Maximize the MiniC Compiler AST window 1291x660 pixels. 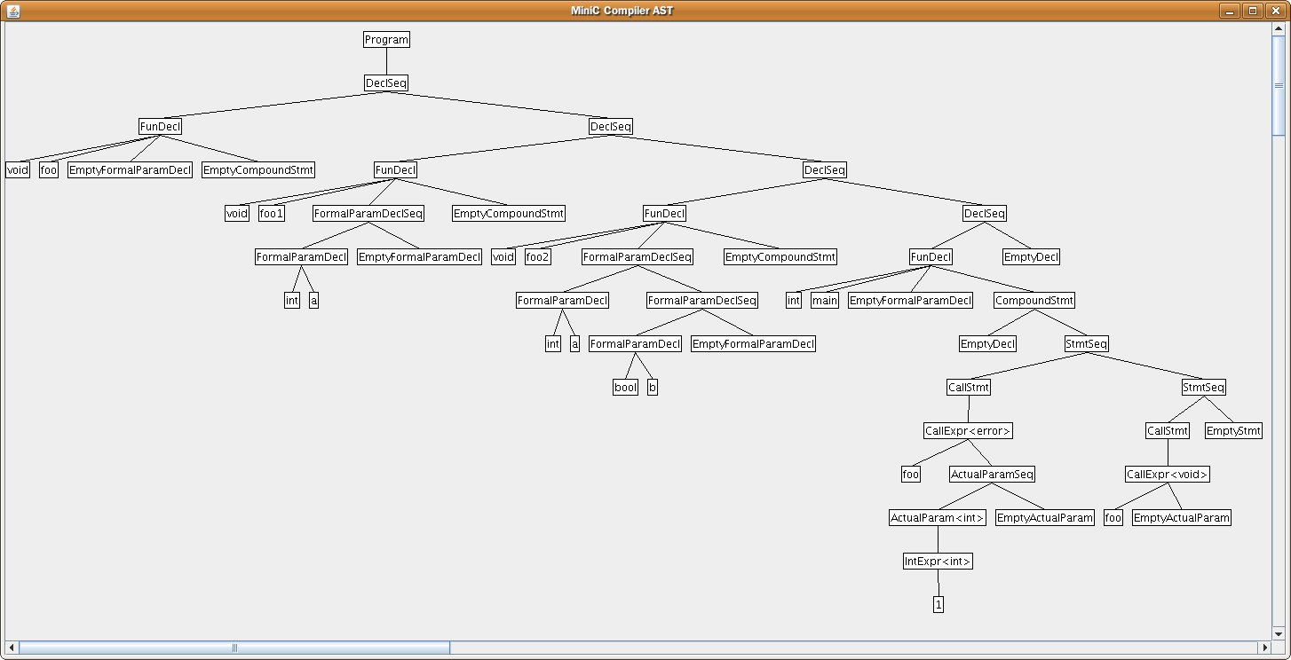point(1253,11)
